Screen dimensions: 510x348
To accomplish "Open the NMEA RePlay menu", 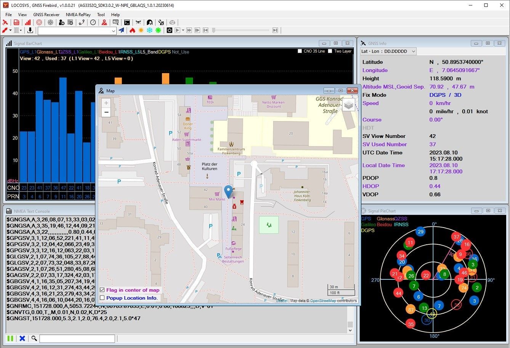I will 78,14.
